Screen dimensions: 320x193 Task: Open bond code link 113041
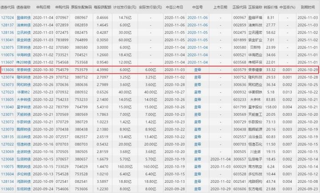click(x=8, y=40)
